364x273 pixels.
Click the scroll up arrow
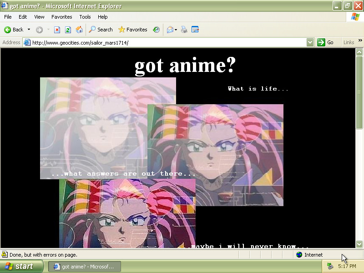(x=359, y=52)
